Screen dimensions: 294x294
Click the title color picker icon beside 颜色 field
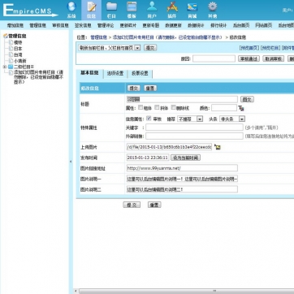coord(241,108)
